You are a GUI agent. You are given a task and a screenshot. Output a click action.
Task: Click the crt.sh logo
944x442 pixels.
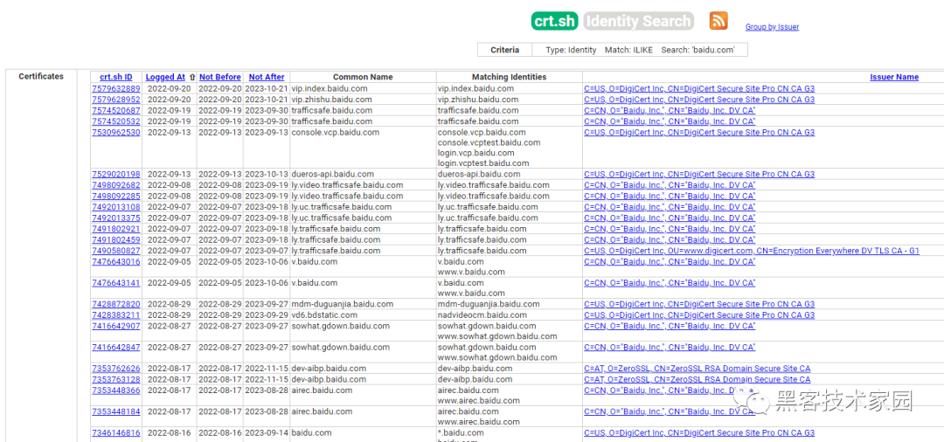click(554, 21)
